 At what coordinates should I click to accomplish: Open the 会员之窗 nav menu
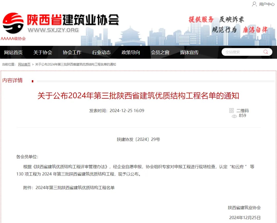tap(160, 52)
